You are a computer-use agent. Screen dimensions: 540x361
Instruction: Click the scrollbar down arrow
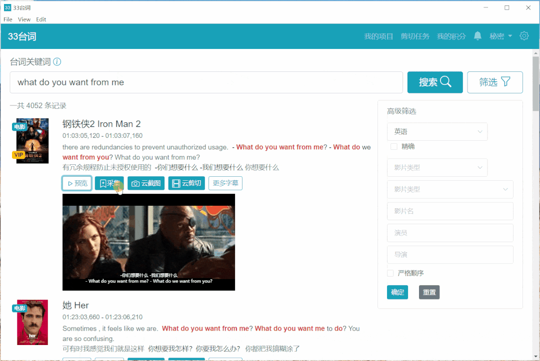[x=535, y=356]
